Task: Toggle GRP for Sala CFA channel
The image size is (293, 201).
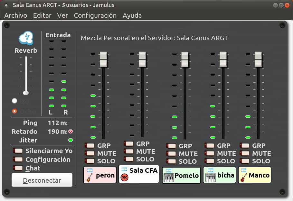Action: tap(128, 144)
